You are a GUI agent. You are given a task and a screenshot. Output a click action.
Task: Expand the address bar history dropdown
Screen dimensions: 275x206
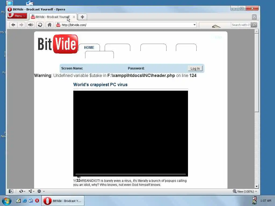pos(194,25)
